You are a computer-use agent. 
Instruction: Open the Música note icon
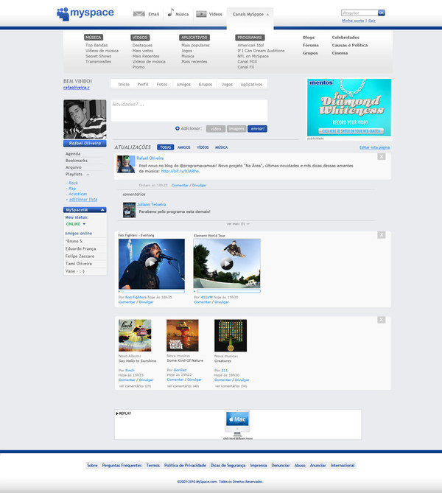tap(170, 13)
